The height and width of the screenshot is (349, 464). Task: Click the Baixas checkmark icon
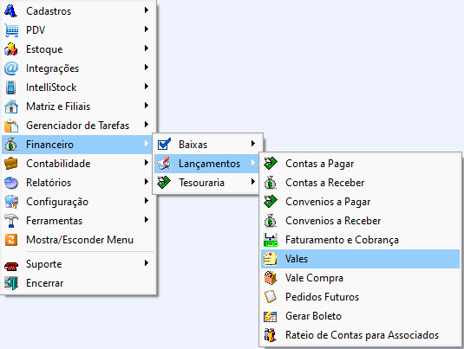point(164,145)
